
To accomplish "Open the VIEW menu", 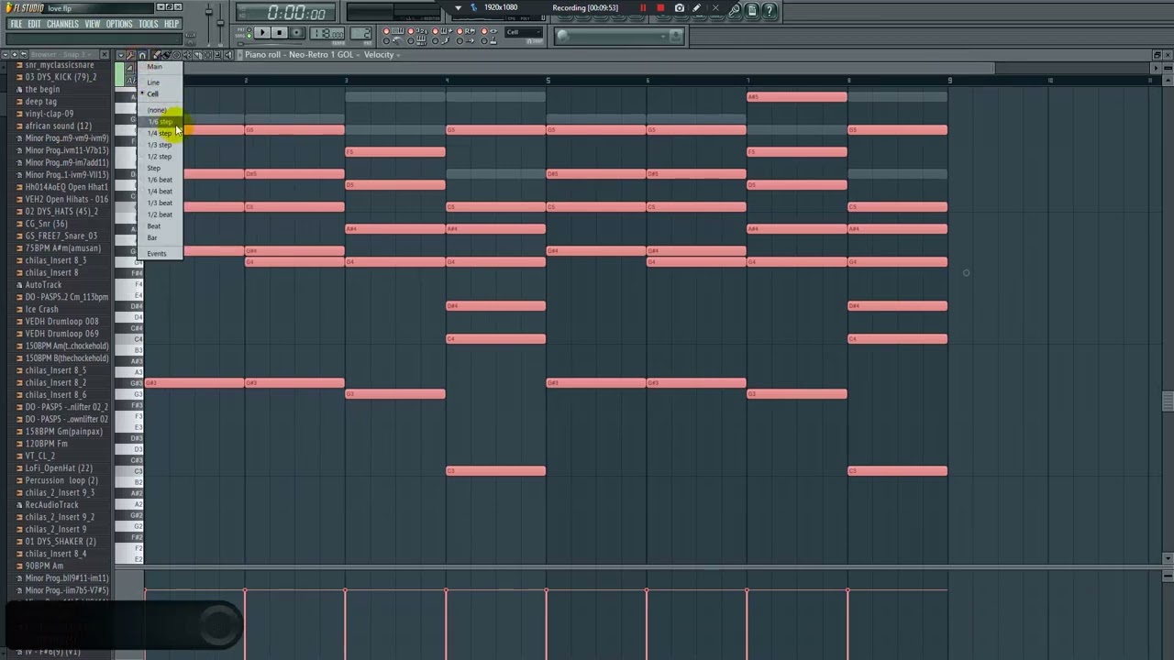I will pyautogui.click(x=93, y=24).
